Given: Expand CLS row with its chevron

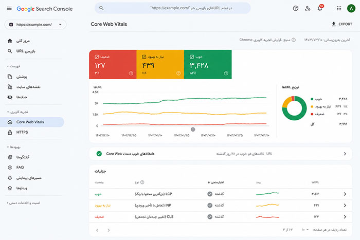Looking at the screenshot, I should click(x=345, y=216).
